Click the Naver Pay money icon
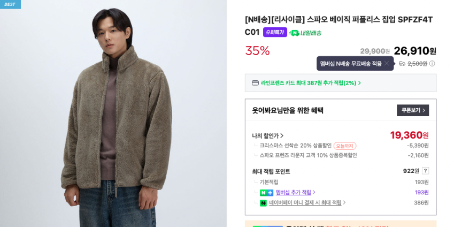This screenshot has width=454, height=227. click(263, 203)
